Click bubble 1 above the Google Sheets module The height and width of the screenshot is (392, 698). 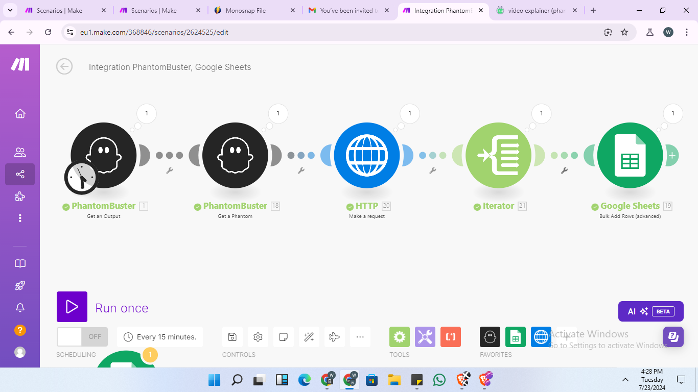[x=673, y=113]
